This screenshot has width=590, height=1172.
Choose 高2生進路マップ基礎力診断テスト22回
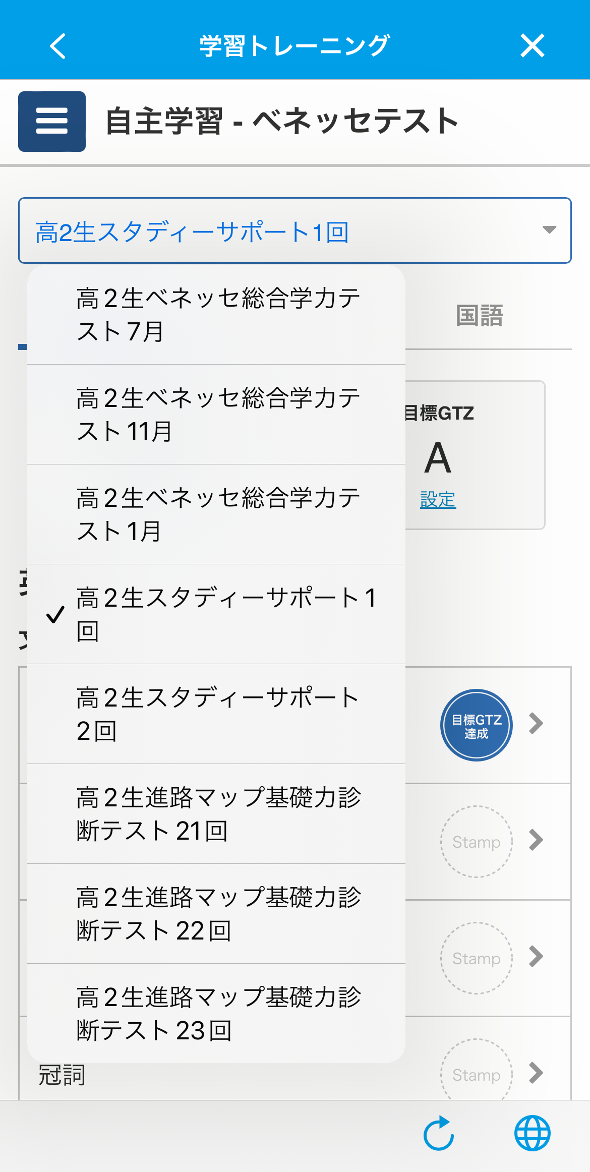(x=216, y=914)
